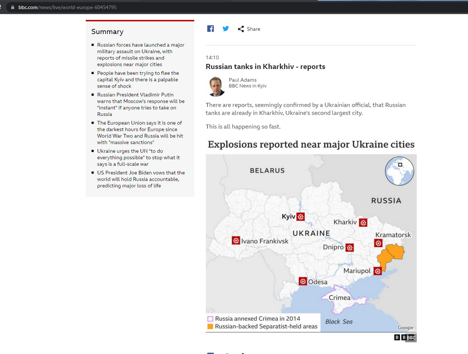
Task: Click the 'Paul Adams' author name
Action: tap(243, 80)
